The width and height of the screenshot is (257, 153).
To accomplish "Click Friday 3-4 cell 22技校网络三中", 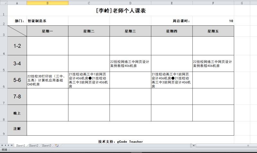I will (213, 64).
